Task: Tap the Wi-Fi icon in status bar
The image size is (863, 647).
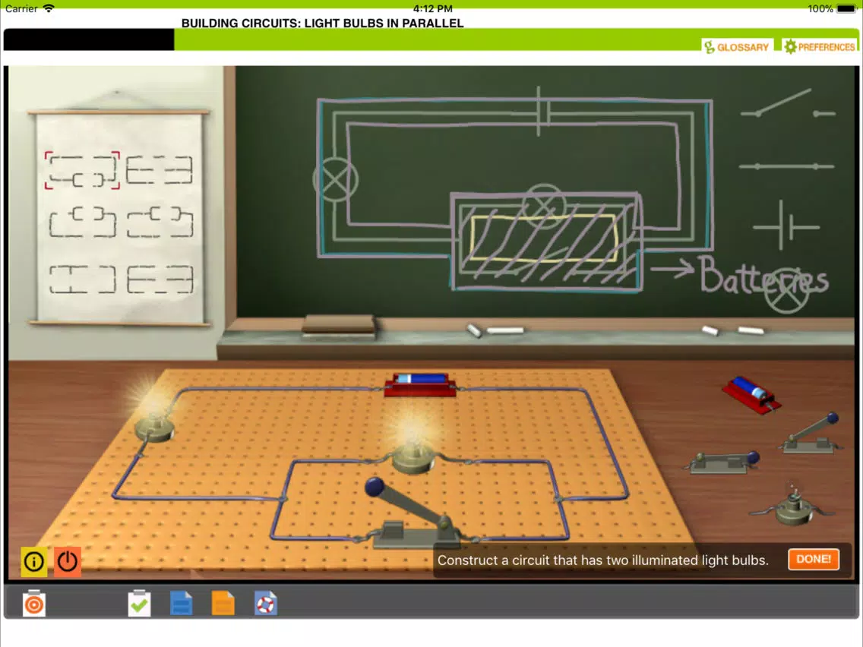Action: coord(49,8)
